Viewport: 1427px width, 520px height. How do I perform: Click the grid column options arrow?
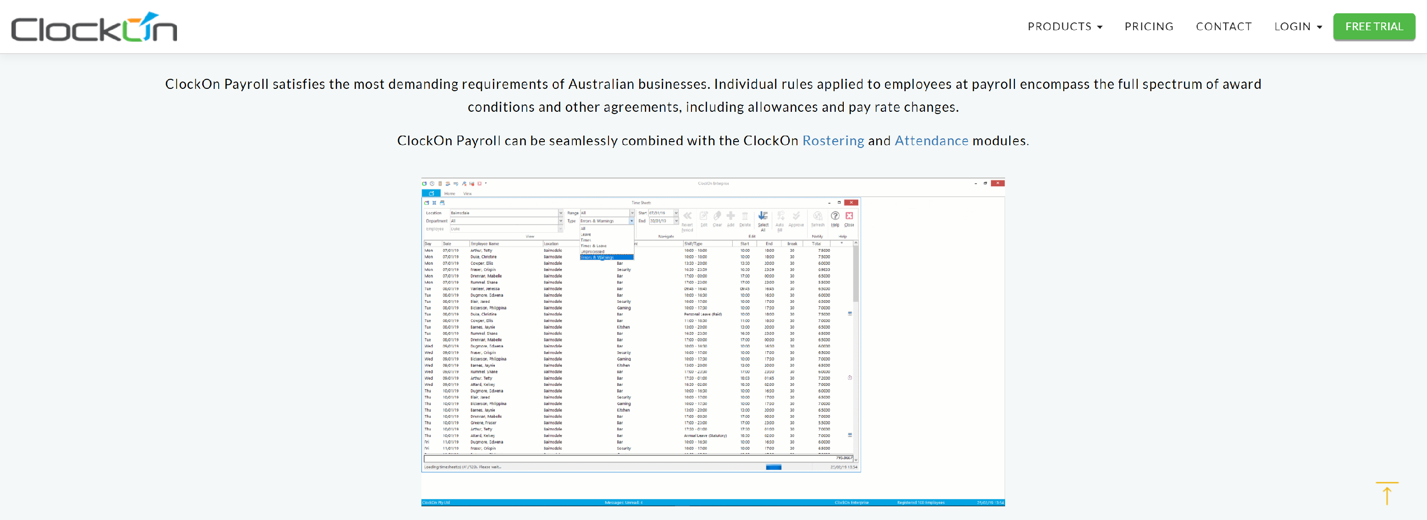(841, 243)
